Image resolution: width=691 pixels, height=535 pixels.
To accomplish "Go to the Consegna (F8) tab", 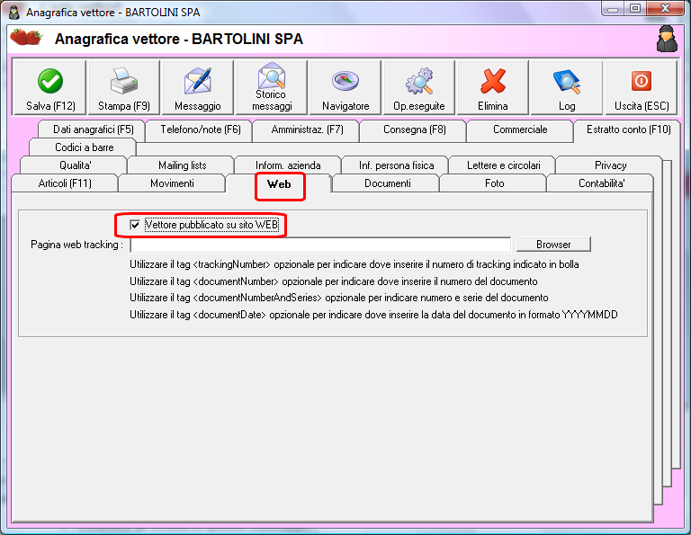I will 414,129.
